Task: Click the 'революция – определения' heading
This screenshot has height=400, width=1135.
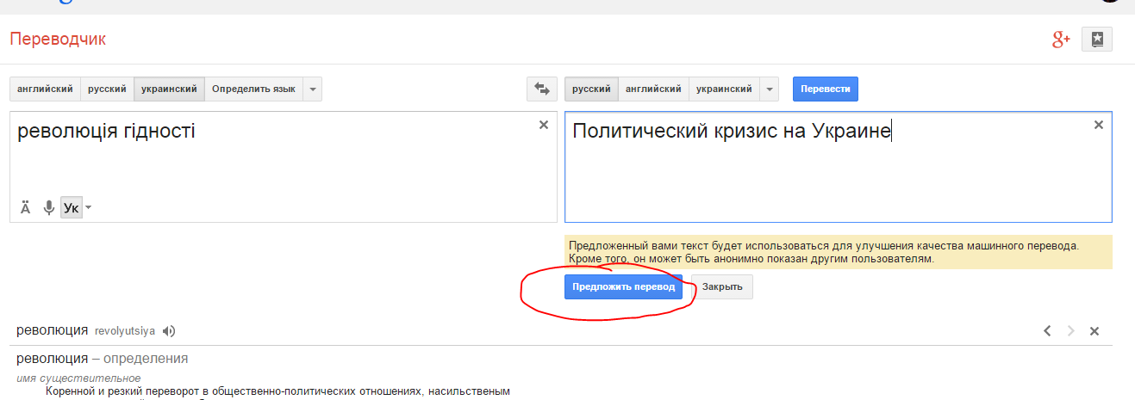Action: [x=103, y=359]
